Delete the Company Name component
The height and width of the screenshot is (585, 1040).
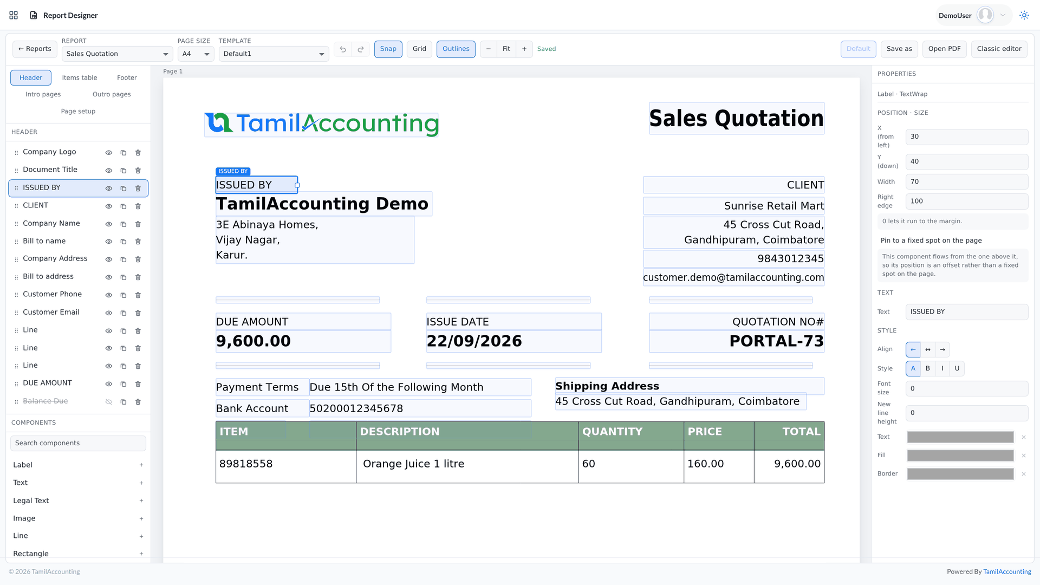point(138,224)
